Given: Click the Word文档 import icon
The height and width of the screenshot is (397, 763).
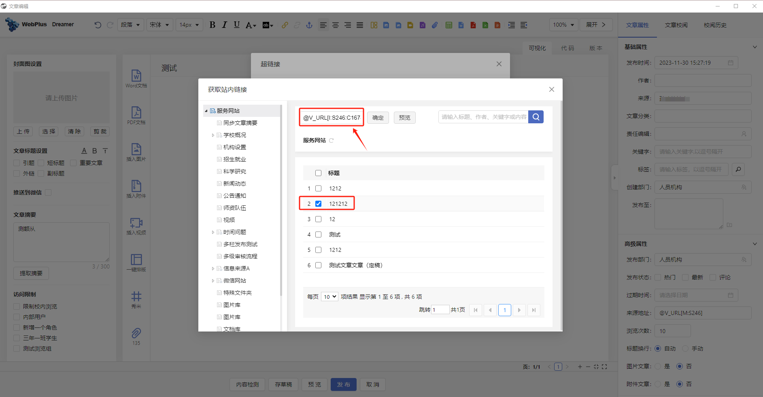Looking at the screenshot, I should (x=136, y=76).
